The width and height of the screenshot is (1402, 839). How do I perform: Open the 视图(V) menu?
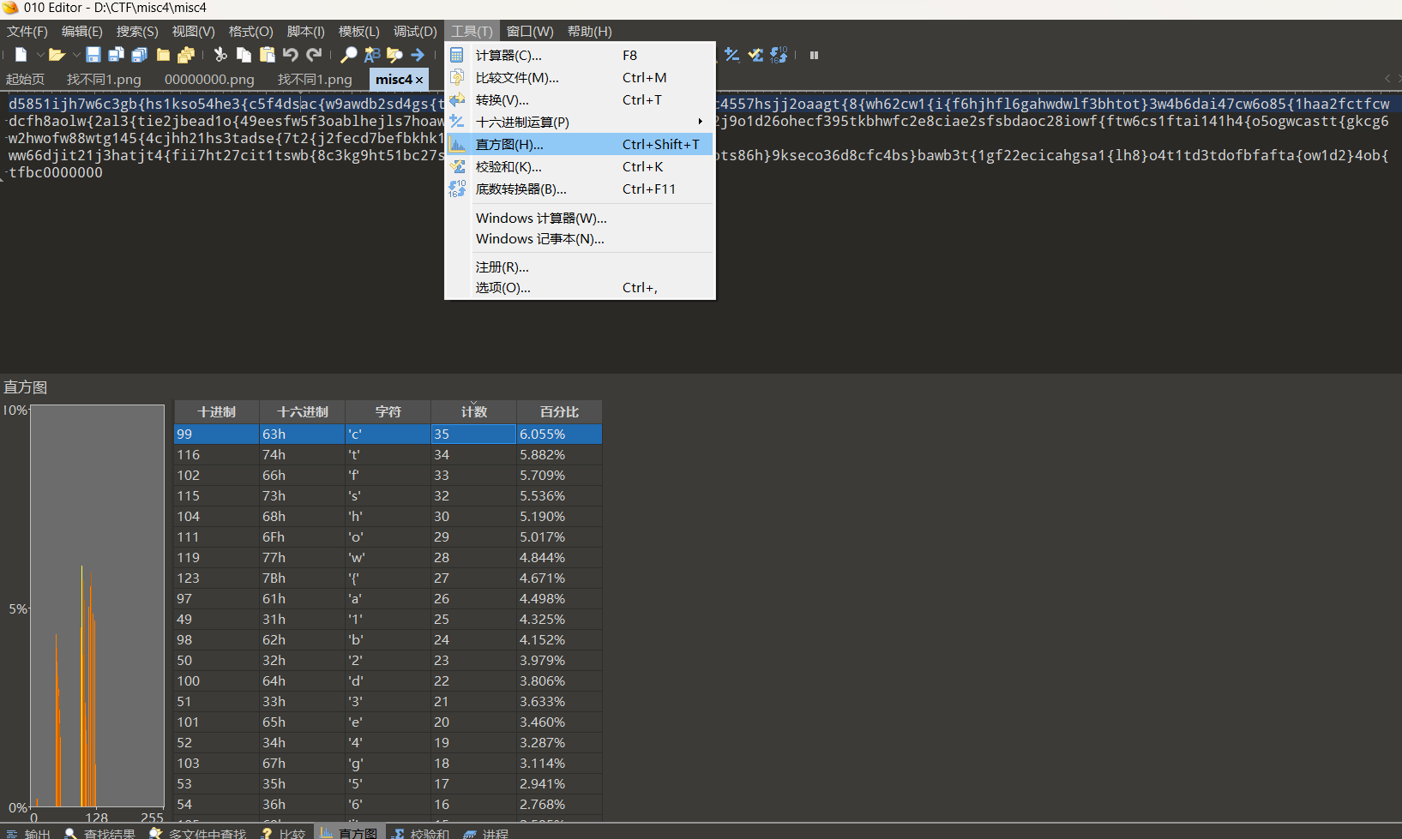pyautogui.click(x=193, y=31)
